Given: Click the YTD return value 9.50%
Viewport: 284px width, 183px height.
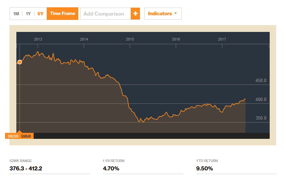Looking at the screenshot, I should [205, 168].
